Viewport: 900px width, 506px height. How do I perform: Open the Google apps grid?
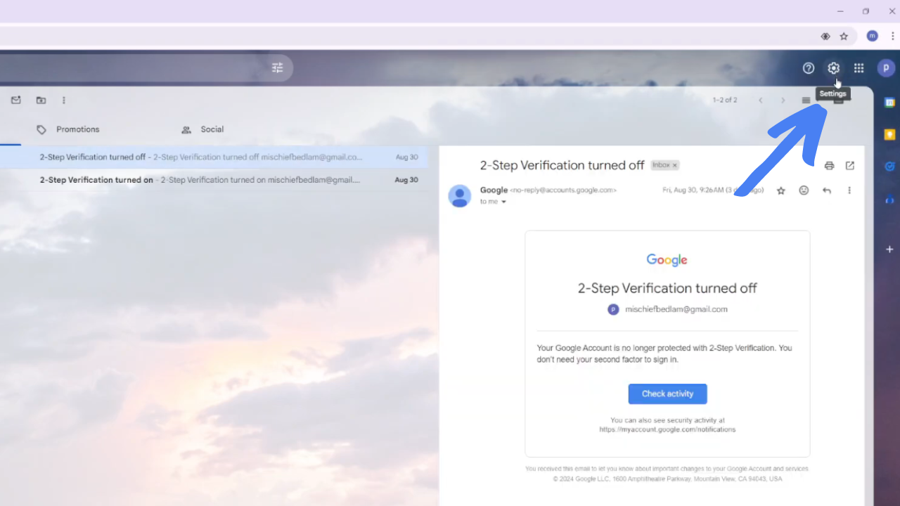click(x=859, y=68)
